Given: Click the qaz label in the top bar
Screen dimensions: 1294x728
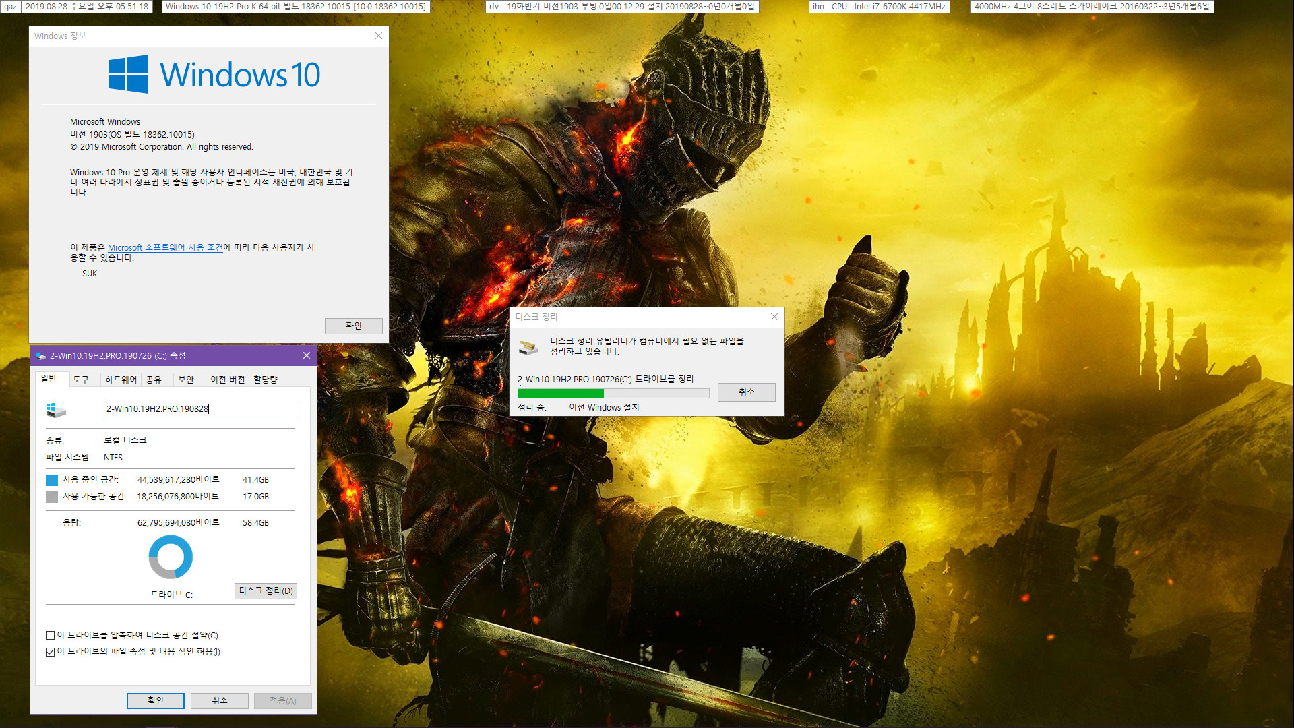Looking at the screenshot, I should coord(11,7).
